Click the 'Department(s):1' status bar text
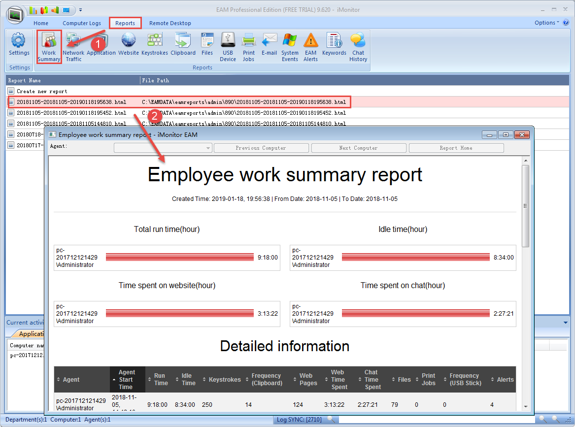This screenshot has height=427, width=575. click(26, 419)
